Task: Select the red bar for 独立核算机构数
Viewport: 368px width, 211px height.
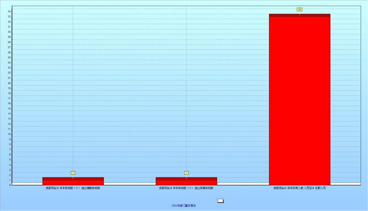Action: point(186,182)
